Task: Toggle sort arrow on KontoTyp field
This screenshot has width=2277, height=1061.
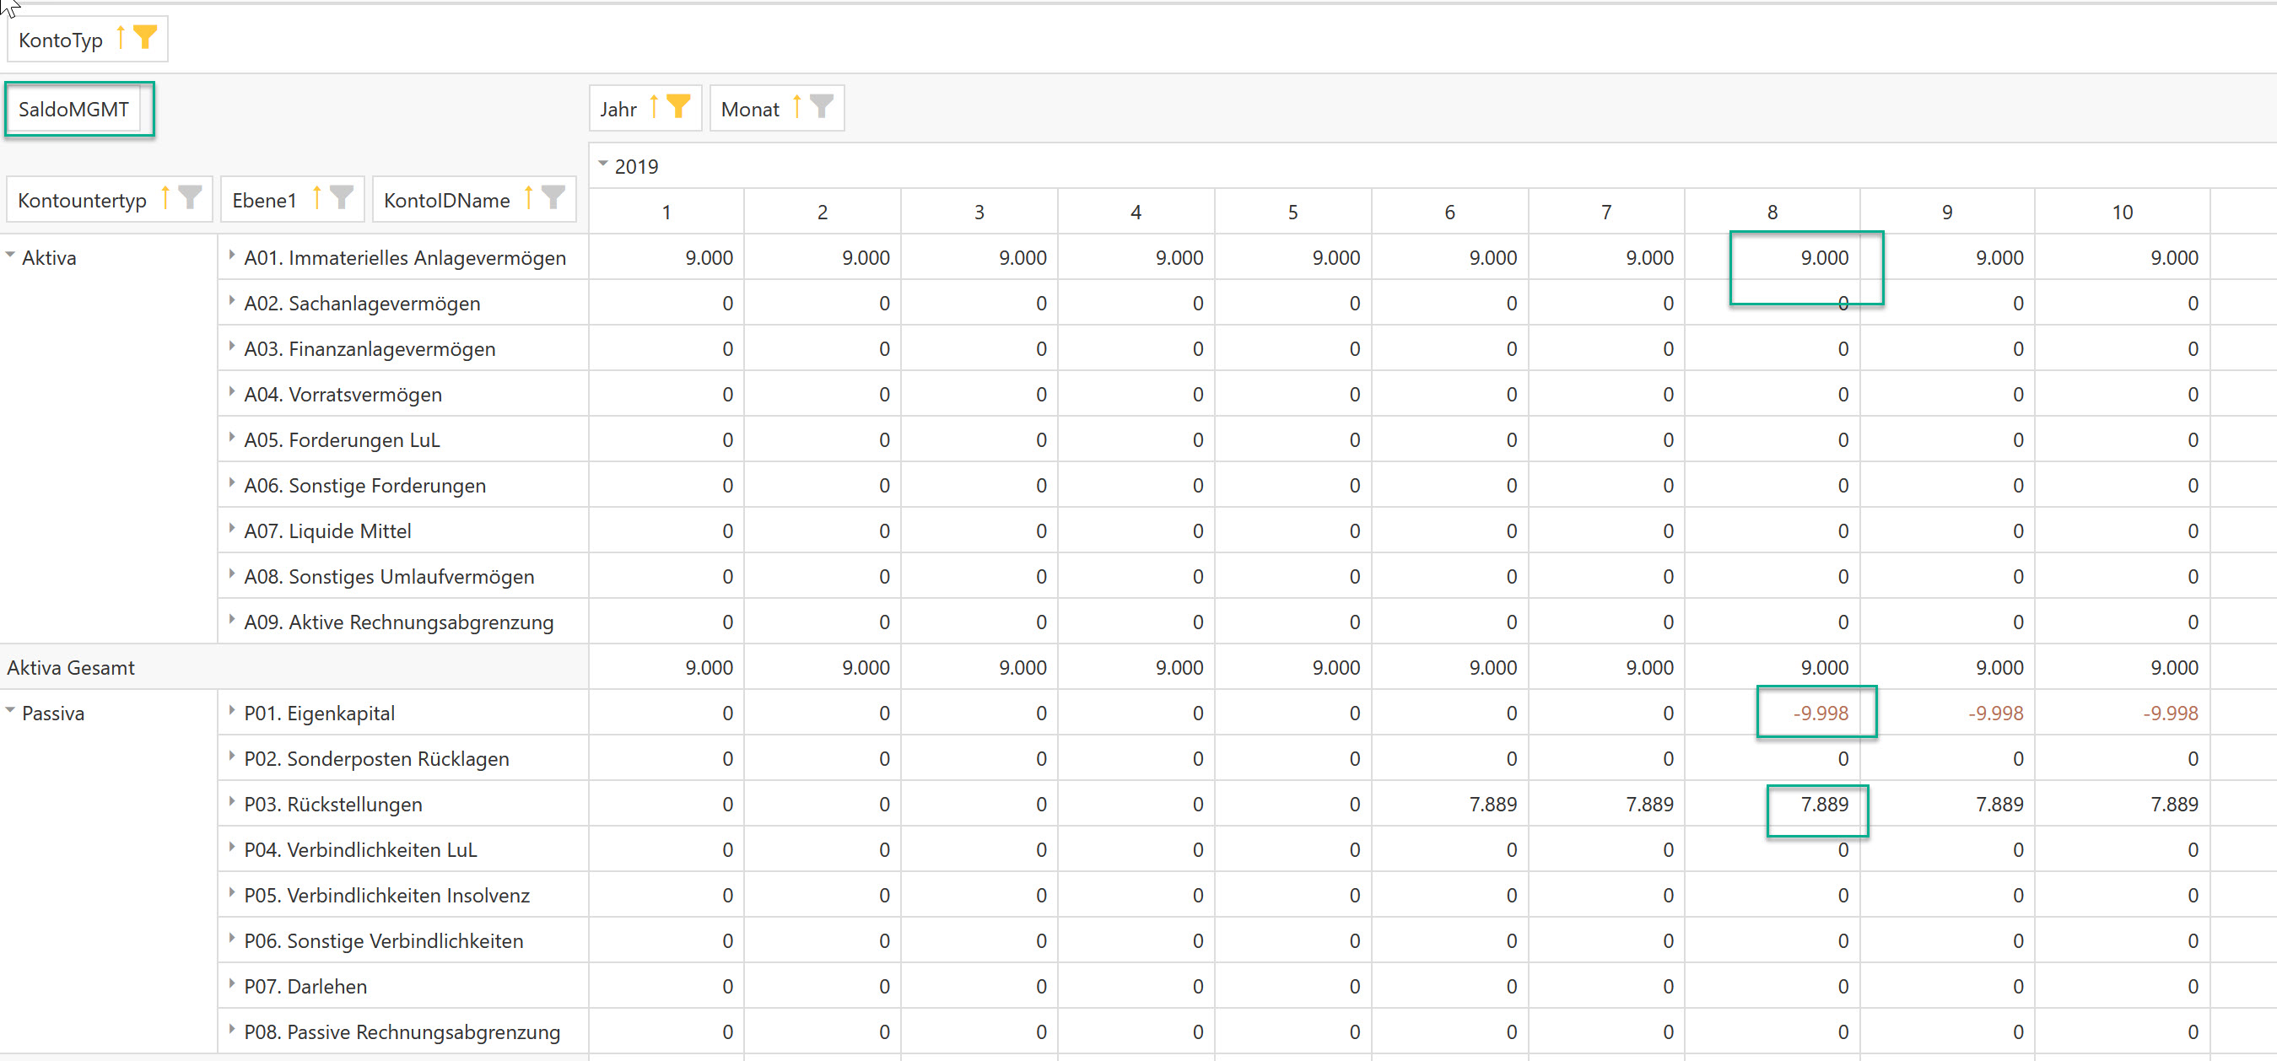Action: click(x=121, y=38)
